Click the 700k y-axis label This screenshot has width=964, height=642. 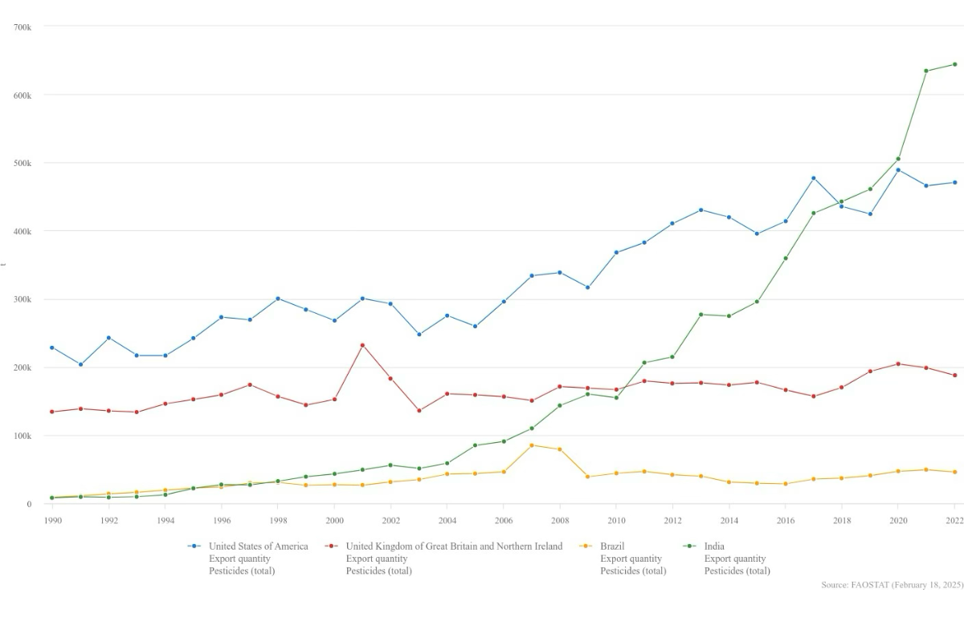(x=22, y=26)
